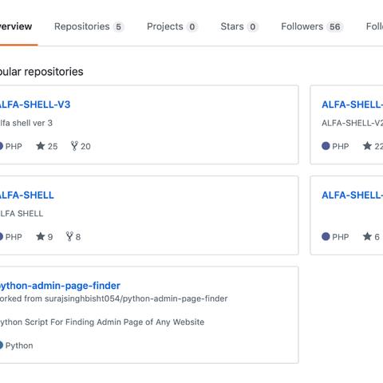Click the Followers count badge 56
Image resolution: width=383 pixels, height=383 pixels.
pyautogui.click(x=335, y=27)
